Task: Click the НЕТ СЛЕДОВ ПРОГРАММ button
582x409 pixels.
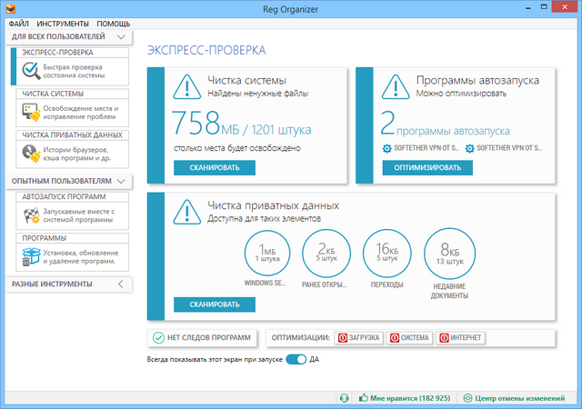Action: (202, 338)
